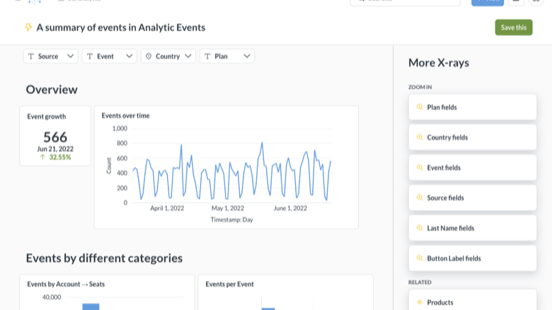
Task: Click the icon beside Products
Action: (420, 302)
